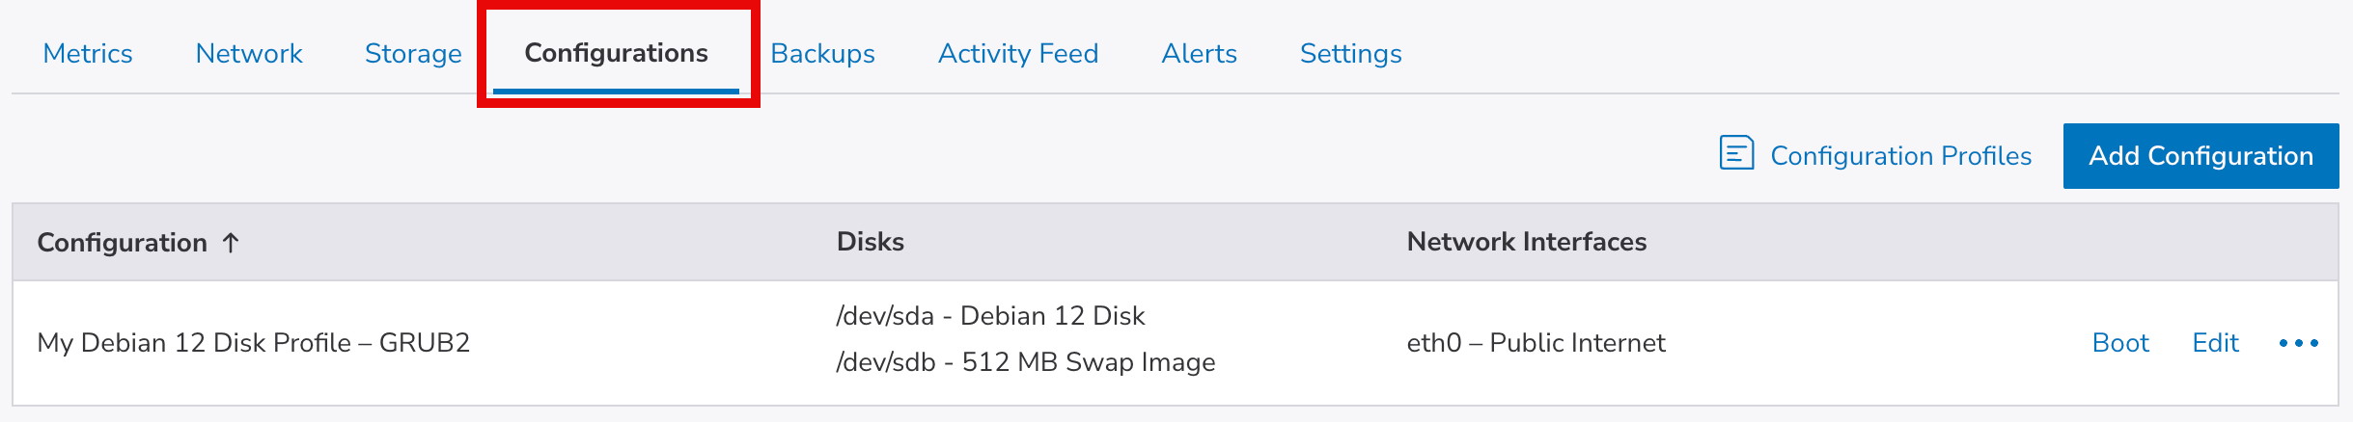Click the /dev/sdb 512 MB Swap Image entry
2353x422 pixels.
(x=1025, y=362)
